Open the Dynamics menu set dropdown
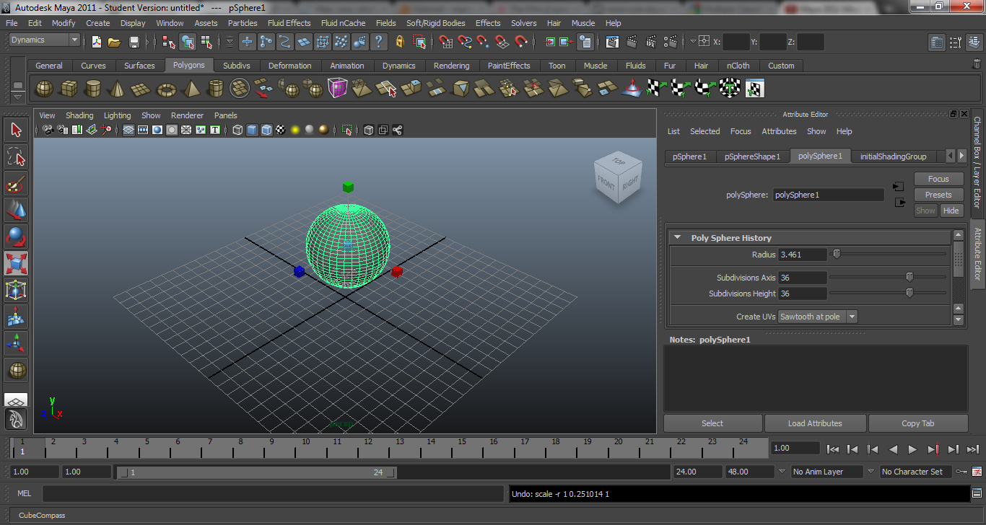 (44, 40)
